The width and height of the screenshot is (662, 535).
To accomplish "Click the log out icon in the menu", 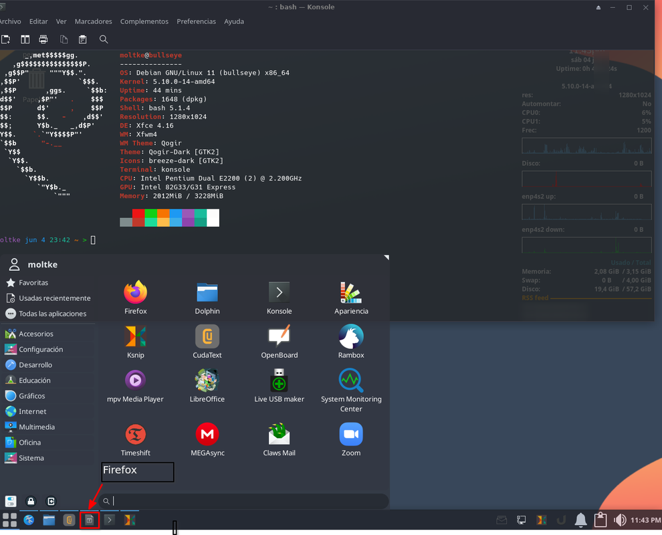I will coord(51,501).
